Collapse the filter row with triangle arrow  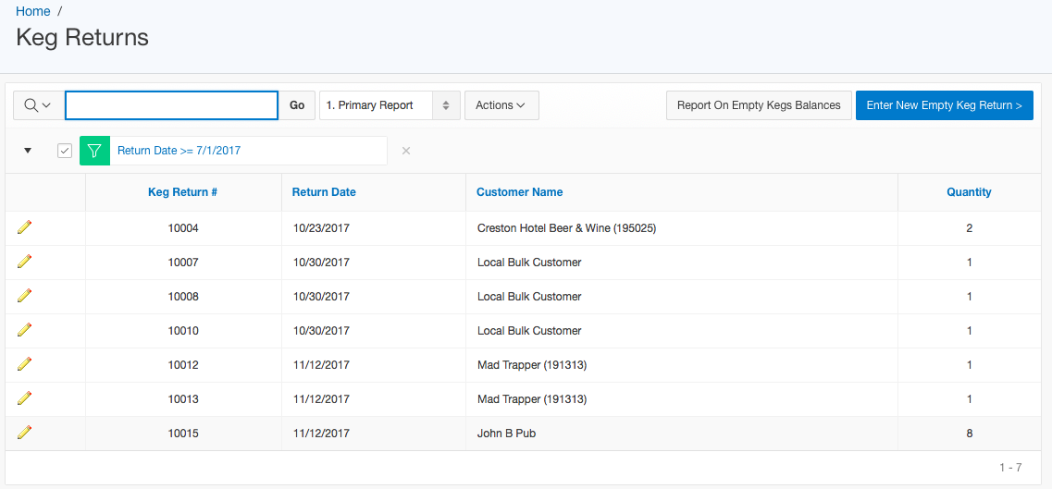(x=28, y=151)
